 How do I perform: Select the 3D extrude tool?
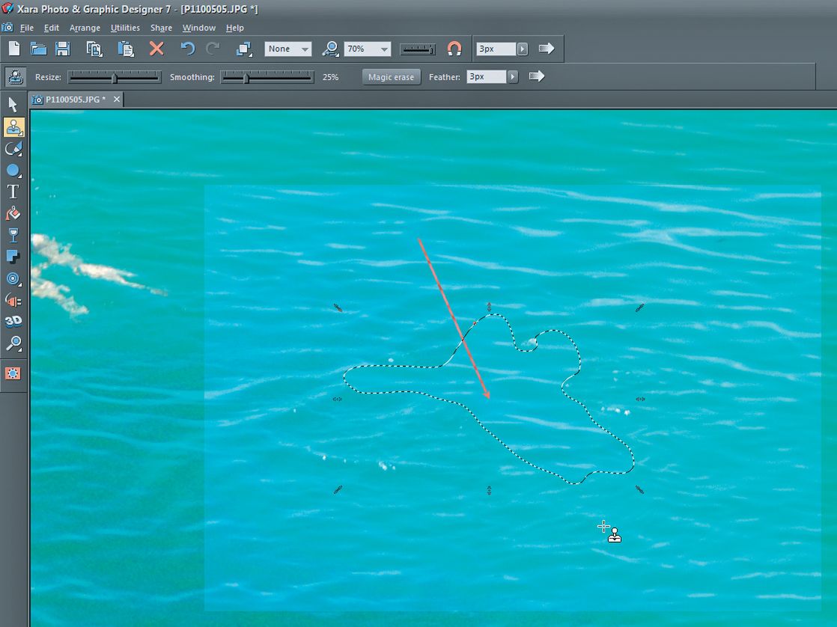pos(13,321)
